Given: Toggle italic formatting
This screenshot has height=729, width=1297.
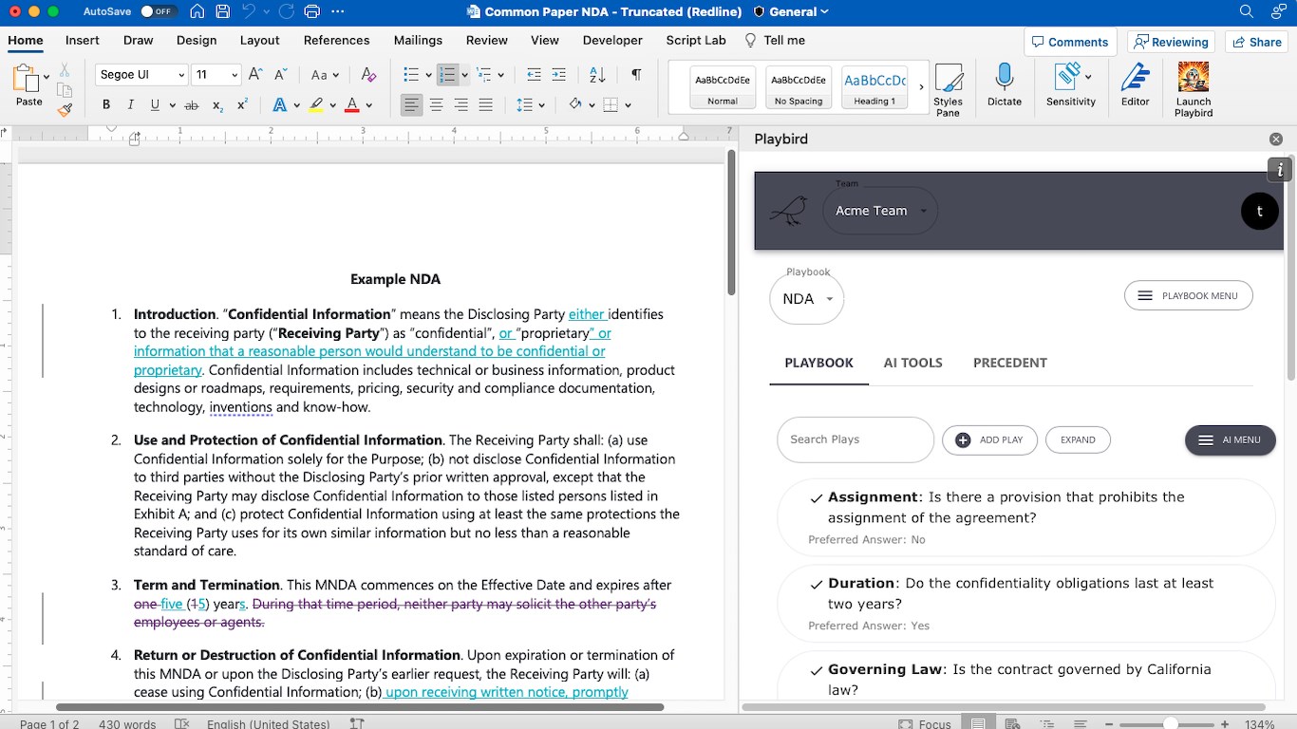Looking at the screenshot, I should pyautogui.click(x=130, y=105).
